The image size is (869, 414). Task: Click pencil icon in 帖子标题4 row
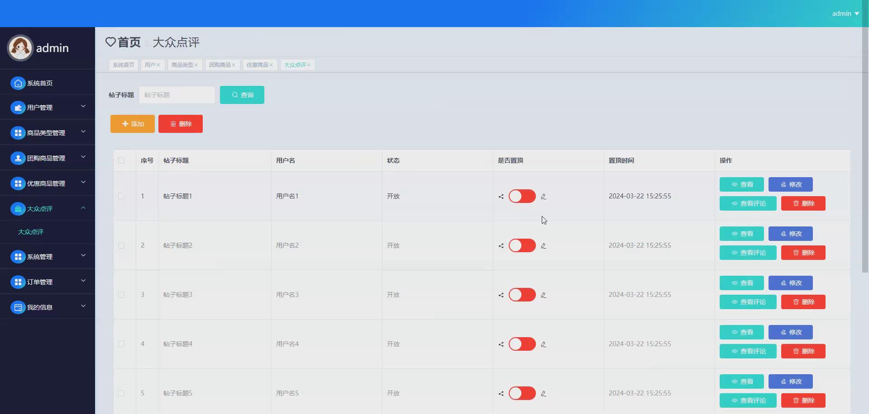(544, 344)
